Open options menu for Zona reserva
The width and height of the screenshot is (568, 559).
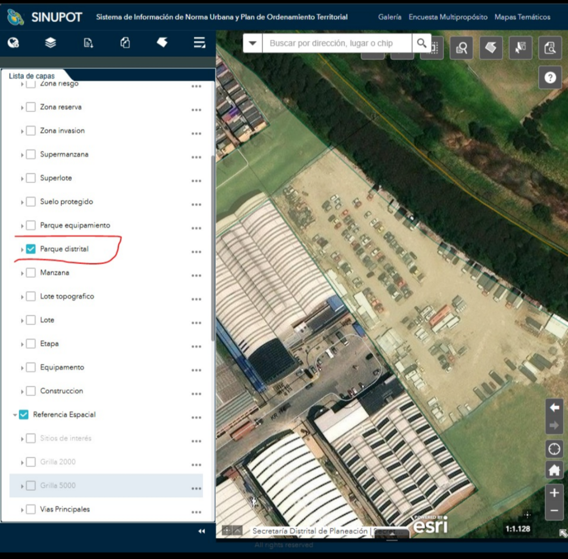tap(196, 110)
